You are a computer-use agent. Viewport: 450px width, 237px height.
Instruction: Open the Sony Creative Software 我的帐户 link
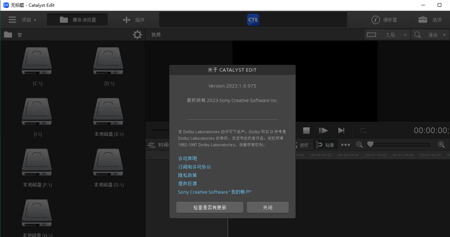[215, 192]
